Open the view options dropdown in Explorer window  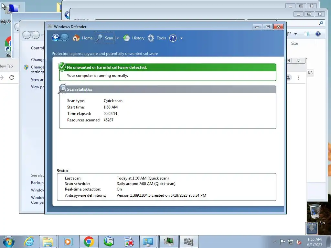[295, 34]
